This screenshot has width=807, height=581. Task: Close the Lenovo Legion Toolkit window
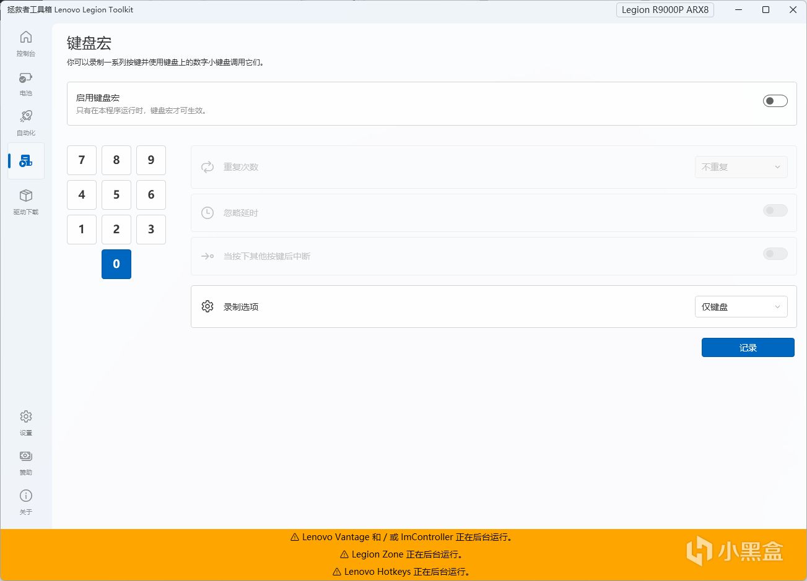coord(793,10)
